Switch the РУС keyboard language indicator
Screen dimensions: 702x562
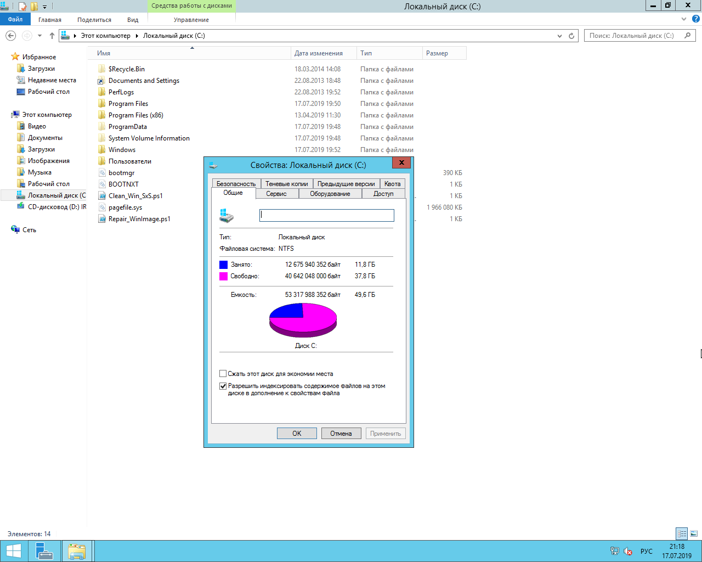[647, 551]
